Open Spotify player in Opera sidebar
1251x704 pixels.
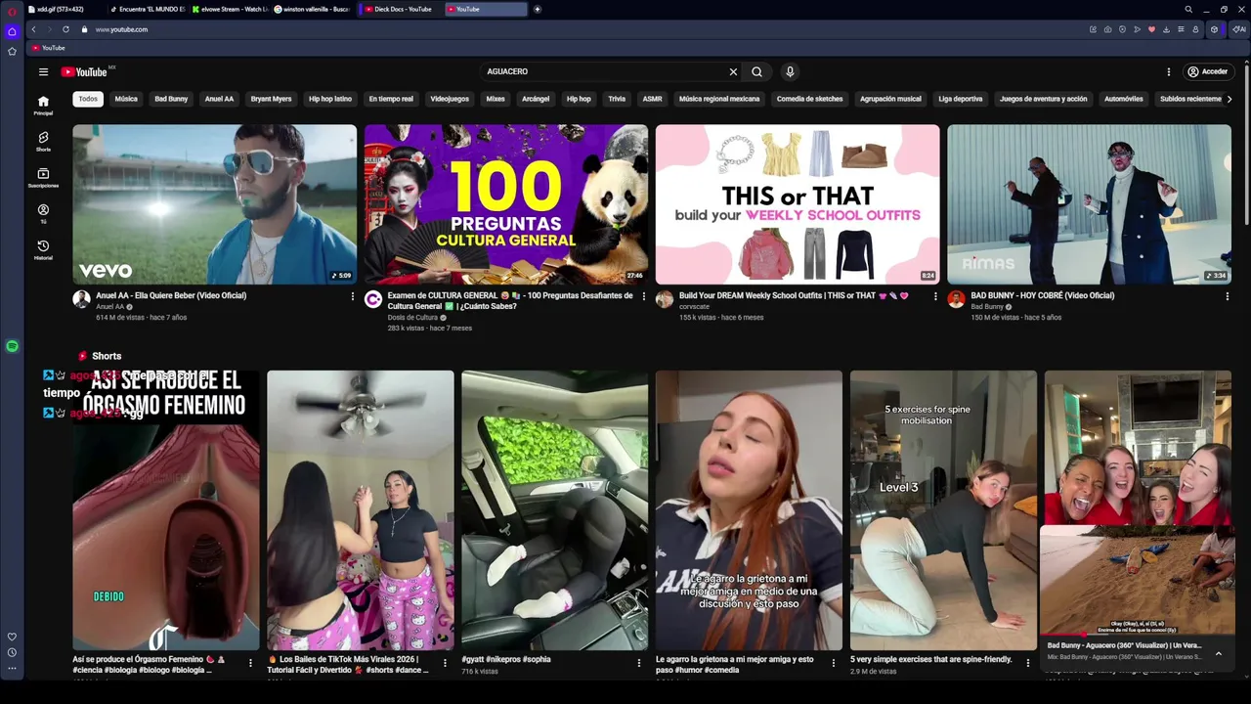click(x=12, y=346)
